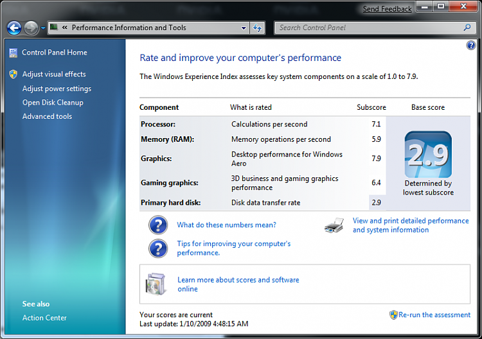Click Your scores are current status text

click(x=176, y=315)
